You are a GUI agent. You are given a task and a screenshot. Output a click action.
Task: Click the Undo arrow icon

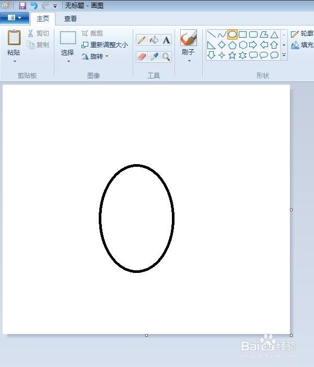(34, 5)
